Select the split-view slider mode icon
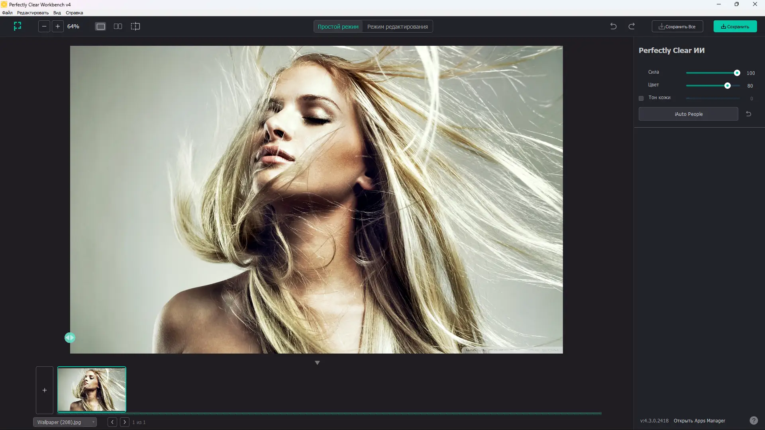Screen dimensions: 765x430 (135, 26)
